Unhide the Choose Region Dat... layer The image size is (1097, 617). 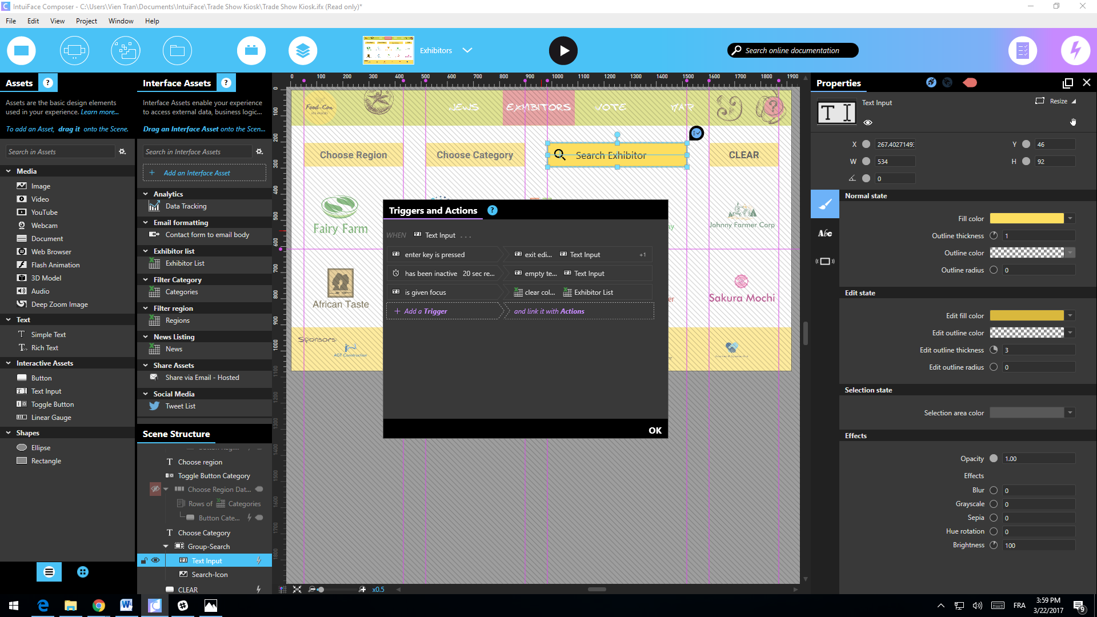(155, 489)
